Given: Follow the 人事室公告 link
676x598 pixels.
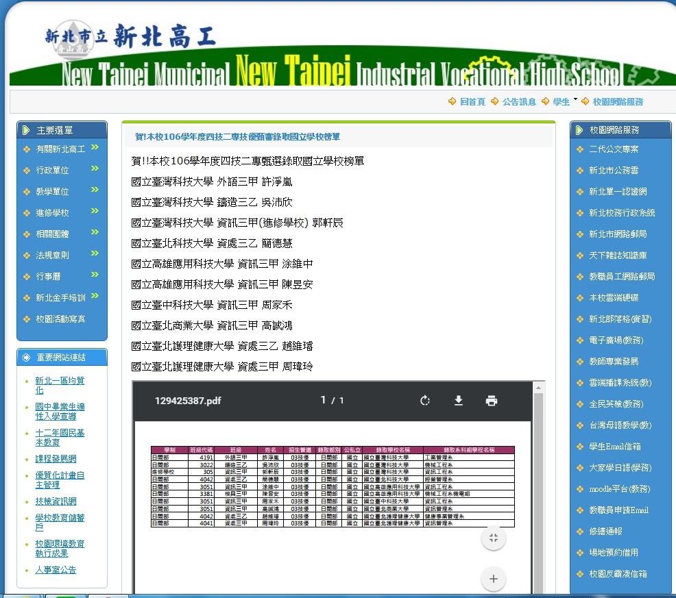Looking at the screenshot, I should 56,569.
